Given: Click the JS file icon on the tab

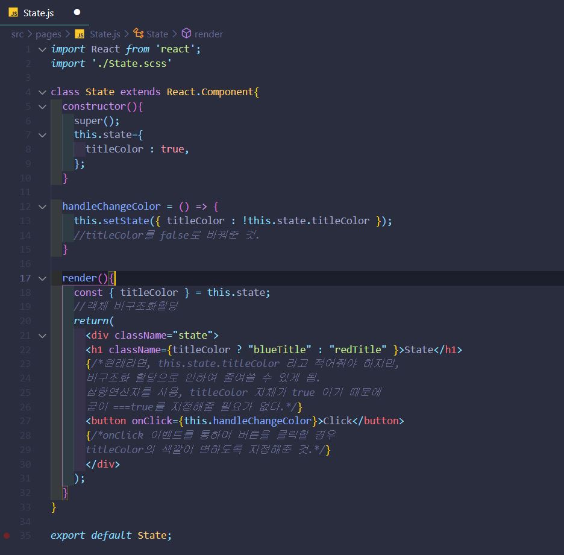Looking at the screenshot, I should pyautogui.click(x=13, y=13).
